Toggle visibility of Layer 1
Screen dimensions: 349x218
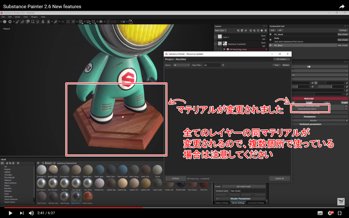click(x=216, y=37)
